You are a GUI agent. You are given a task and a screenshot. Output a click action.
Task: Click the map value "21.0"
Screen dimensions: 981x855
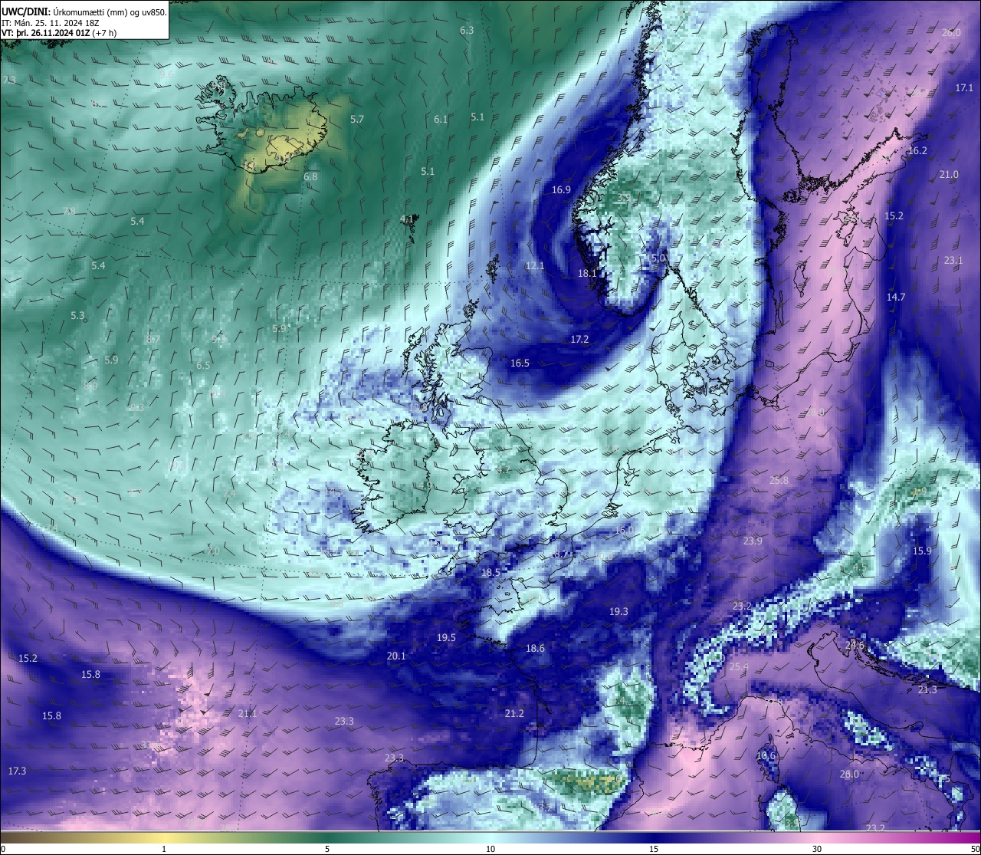(949, 175)
